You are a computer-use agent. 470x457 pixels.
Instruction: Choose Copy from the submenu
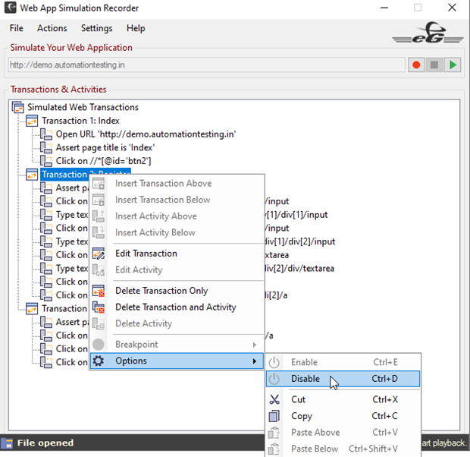coord(343,416)
